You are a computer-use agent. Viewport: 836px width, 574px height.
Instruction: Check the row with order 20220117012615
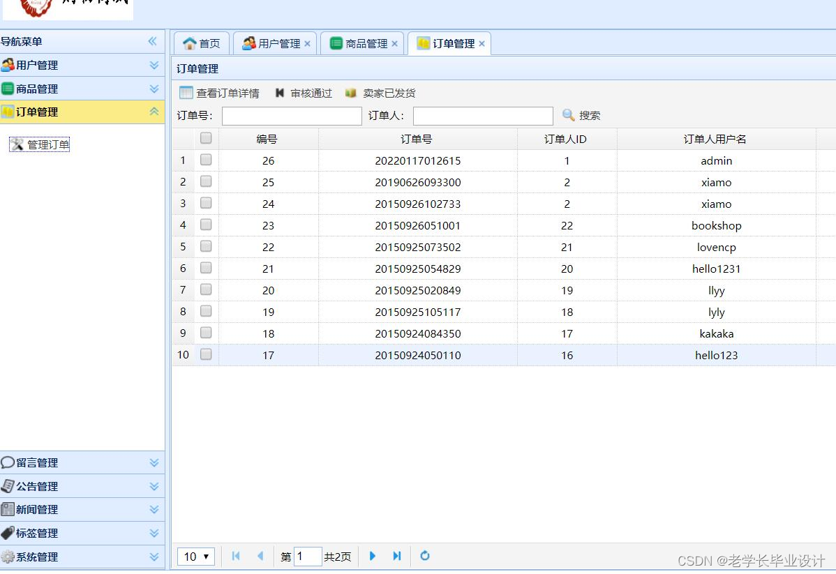(206, 160)
